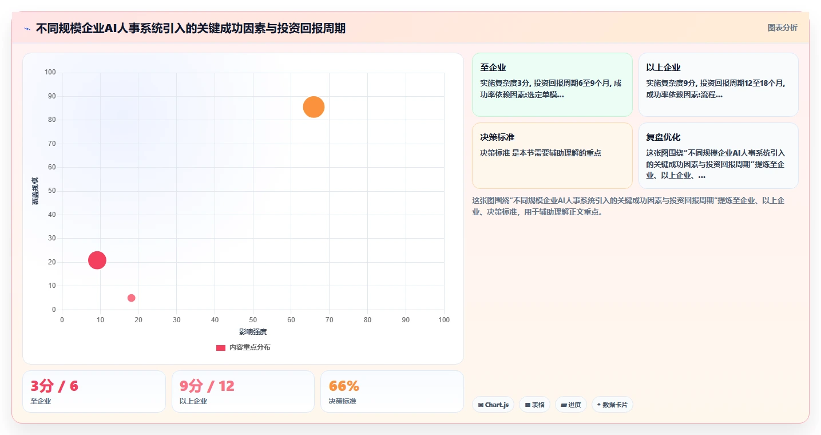This screenshot has height=435, width=821.
Task: Click the orange bubble in the chart
Action: tap(314, 107)
